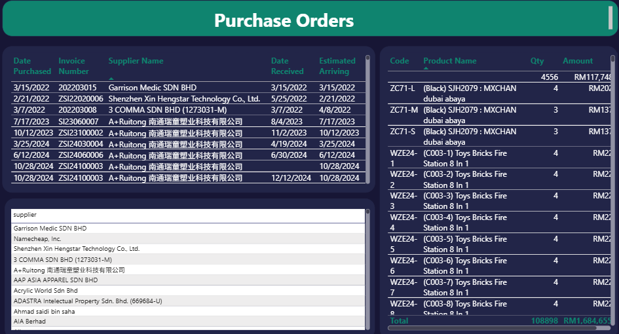The width and height of the screenshot is (619, 334).
Task: Click the Qty column header
Action: coord(537,61)
